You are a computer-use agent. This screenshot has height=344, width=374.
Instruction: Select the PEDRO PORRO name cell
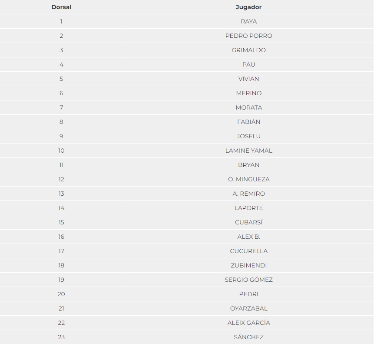[249, 36]
